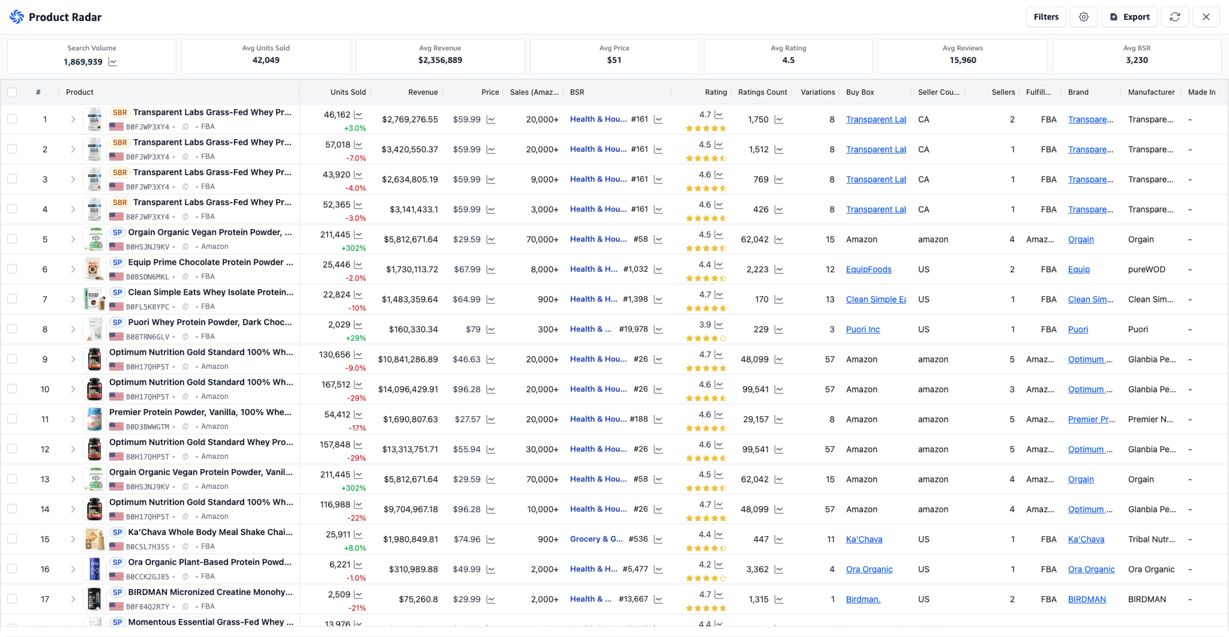Open BSR chart icon for row 11 Premier

pos(658,420)
